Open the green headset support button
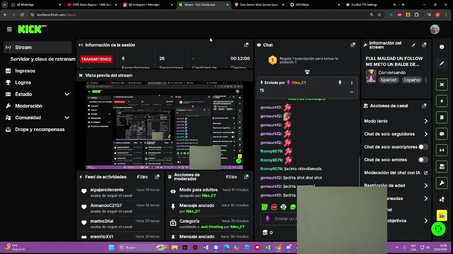 pyautogui.click(x=438, y=229)
